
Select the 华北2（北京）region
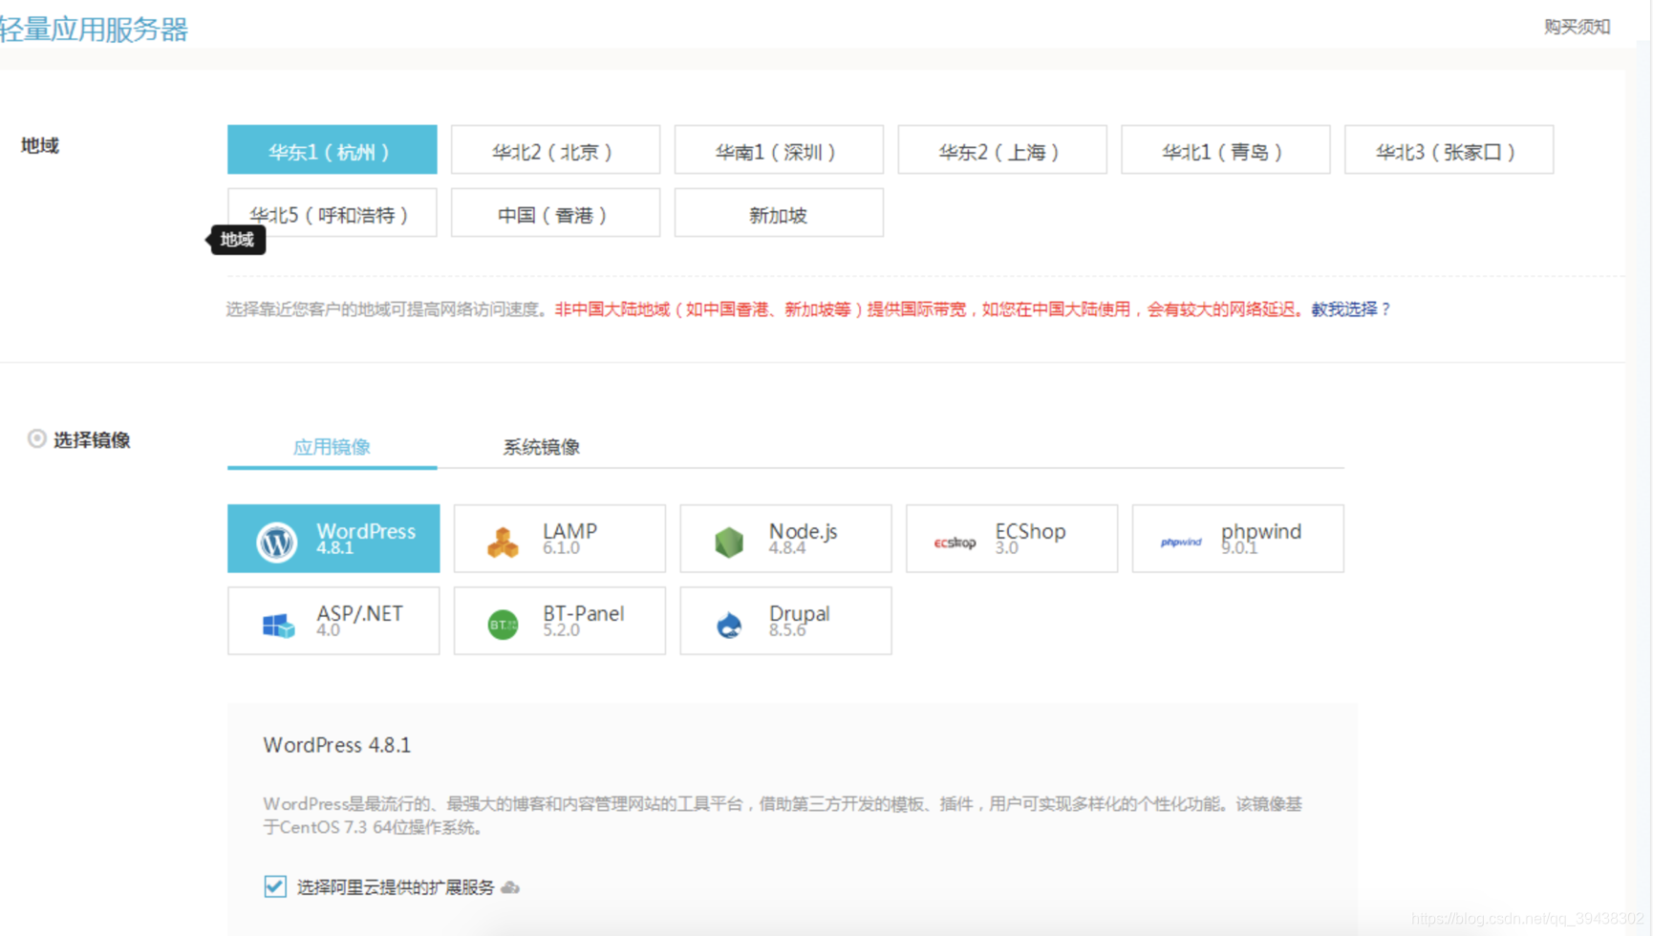pyautogui.click(x=555, y=150)
